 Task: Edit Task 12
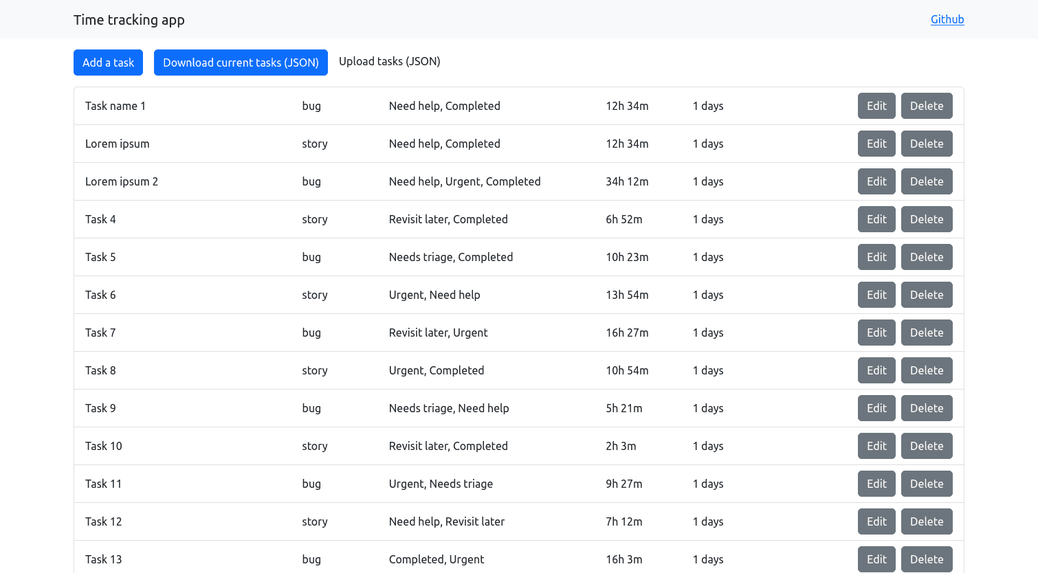pyautogui.click(x=876, y=521)
